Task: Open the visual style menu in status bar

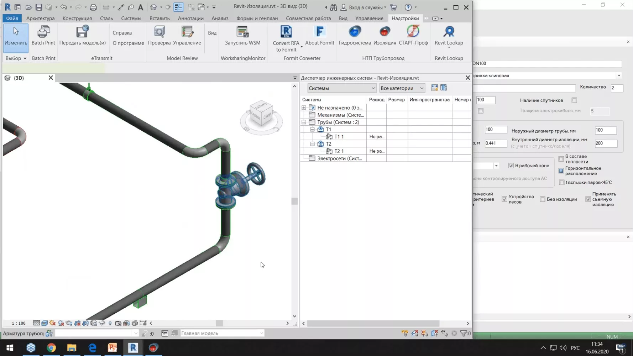Action: pyautogui.click(x=44, y=323)
